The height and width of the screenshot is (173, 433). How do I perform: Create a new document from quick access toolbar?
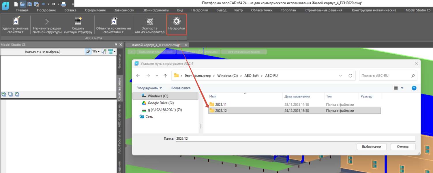(16, 4)
